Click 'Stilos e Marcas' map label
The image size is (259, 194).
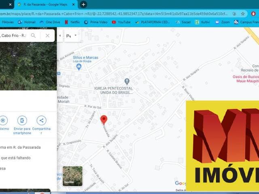pos(85,57)
